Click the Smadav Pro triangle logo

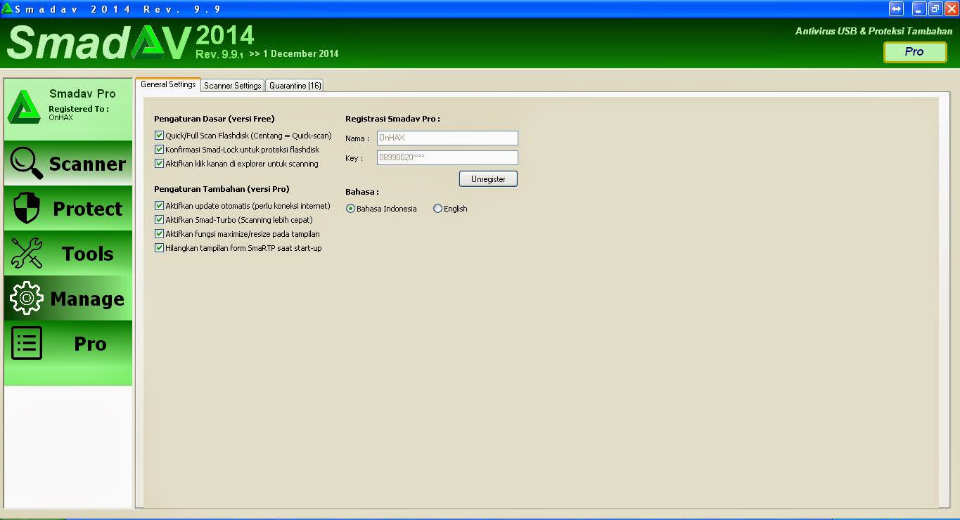click(24, 108)
